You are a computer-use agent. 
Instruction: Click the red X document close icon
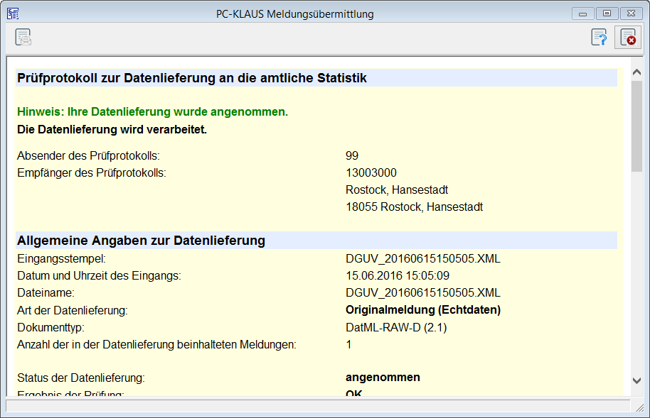click(x=627, y=38)
